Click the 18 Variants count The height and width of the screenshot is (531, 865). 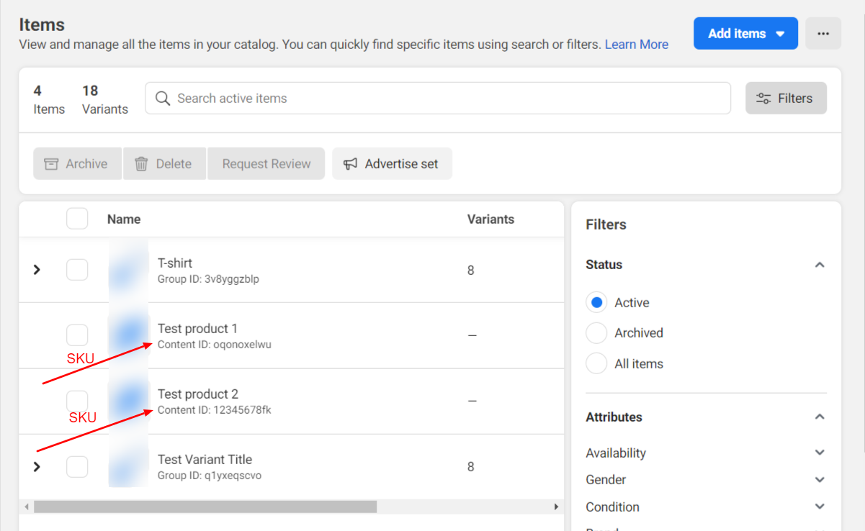coord(105,99)
